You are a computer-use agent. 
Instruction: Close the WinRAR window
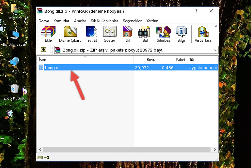[211, 11]
